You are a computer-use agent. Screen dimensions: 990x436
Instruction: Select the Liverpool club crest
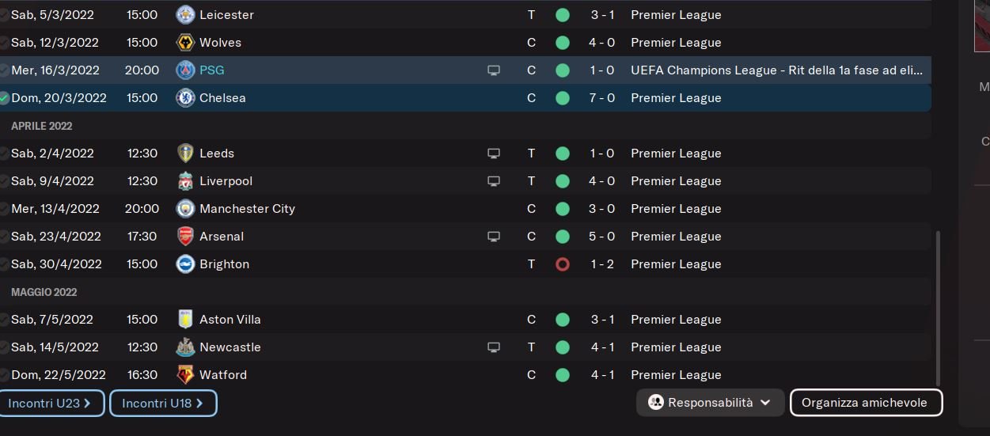point(185,181)
